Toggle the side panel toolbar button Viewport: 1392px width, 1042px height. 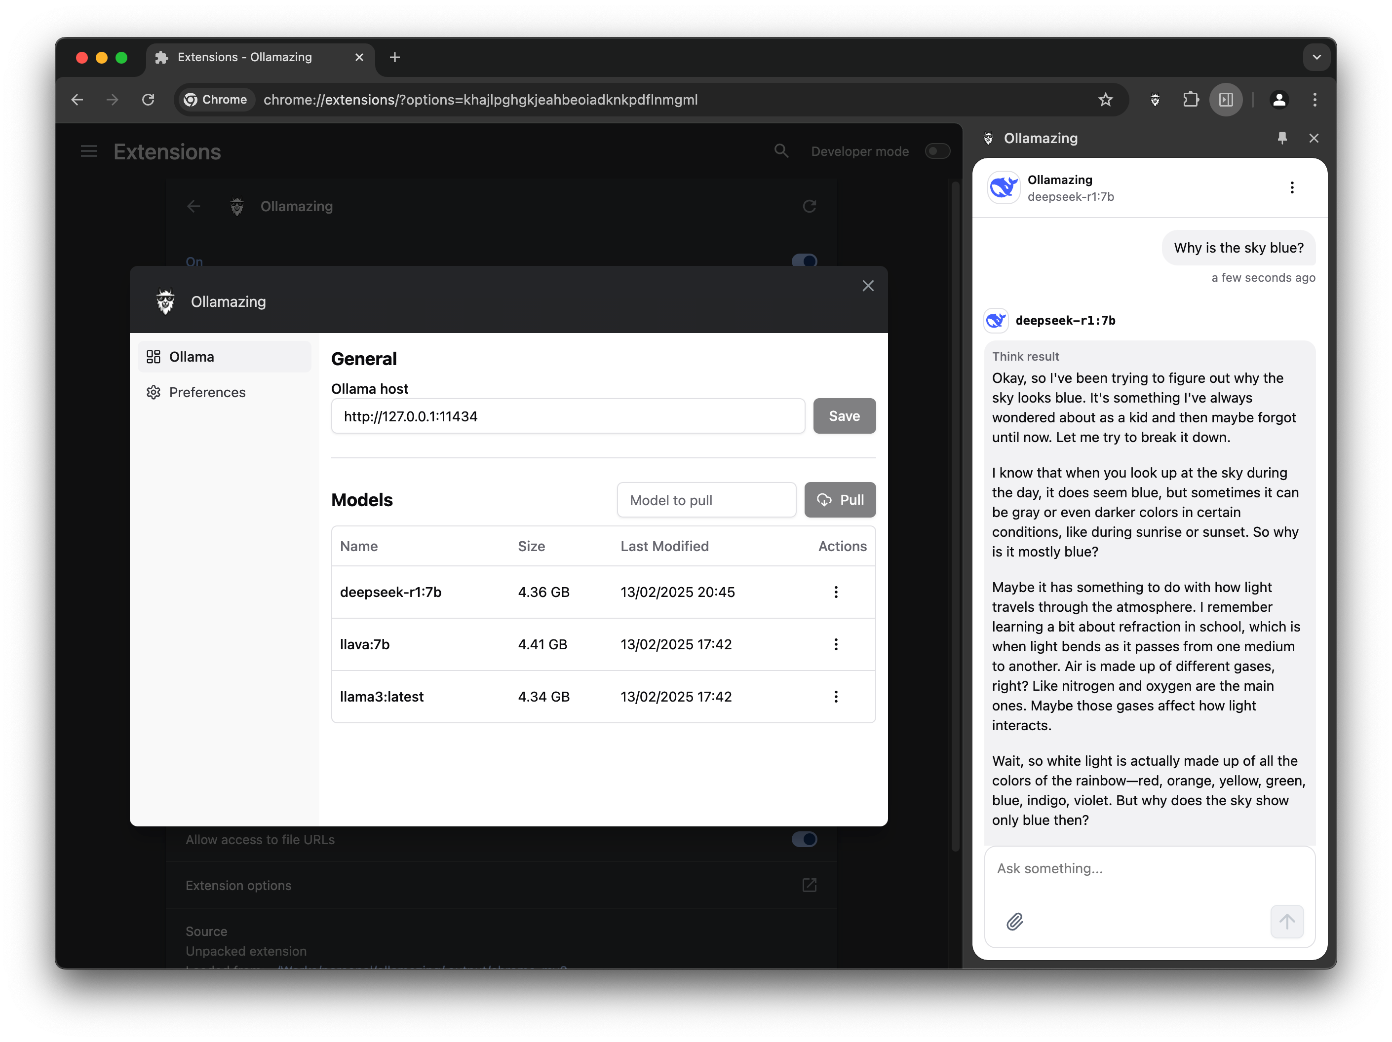(1226, 99)
